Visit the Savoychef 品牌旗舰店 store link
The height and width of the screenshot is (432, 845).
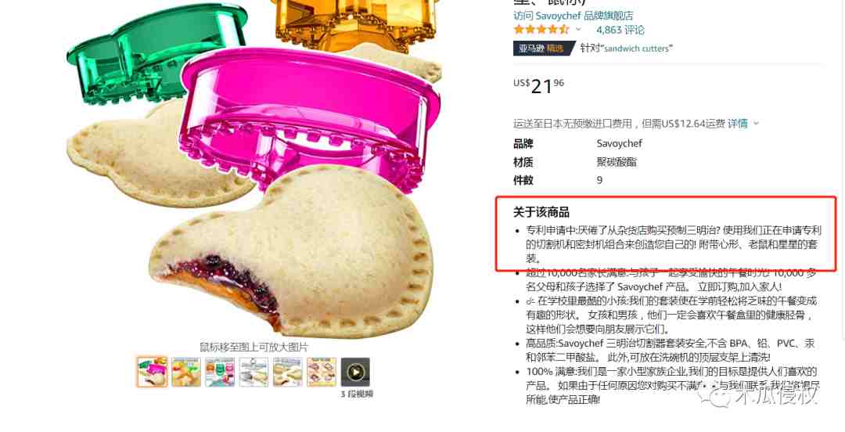(x=574, y=16)
